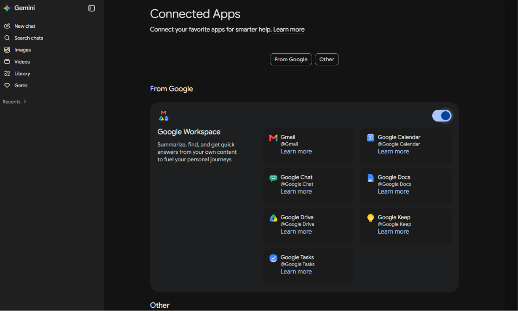Collapse the sidebar with the panel icon
Image resolution: width=518 pixels, height=311 pixels.
click(91, 8)
